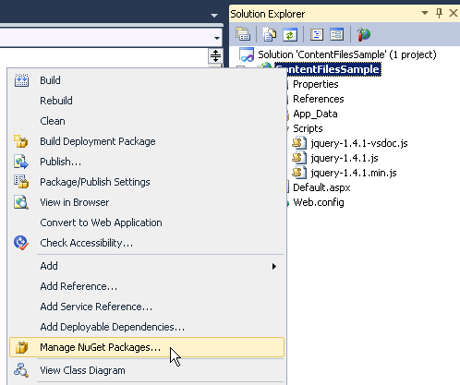Screen dimensions: 460x385
Task: Click Show All Files toolbar icon
Action: 269,34
